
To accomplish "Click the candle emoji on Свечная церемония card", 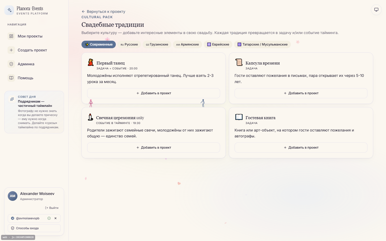I will pos(91,117).
